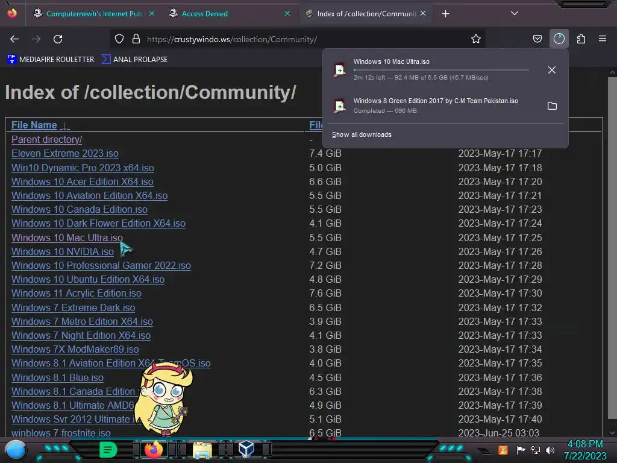Open Eleven Extreme 2023.iso link
This screenshot has height=463, width=617.
pyautogui.click(x=65, y=153)
